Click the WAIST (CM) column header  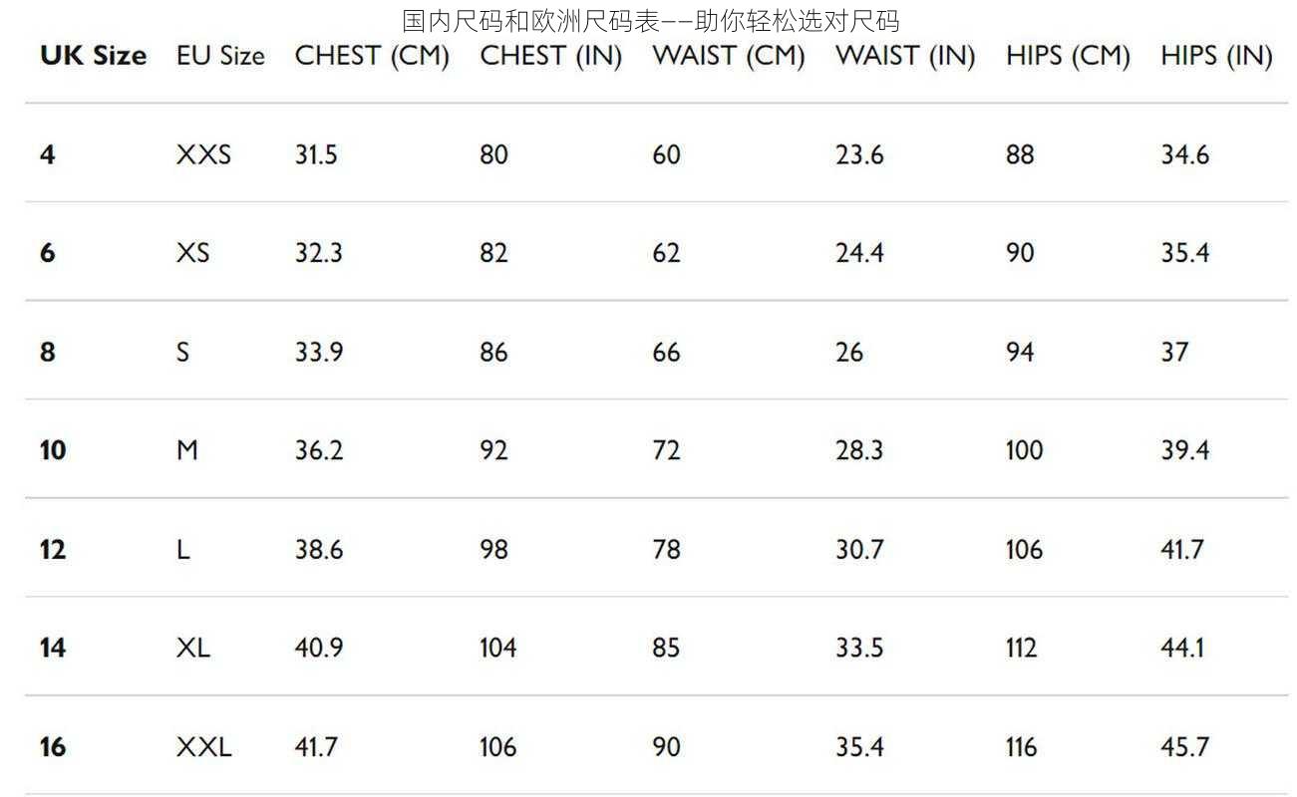[728, 57]
